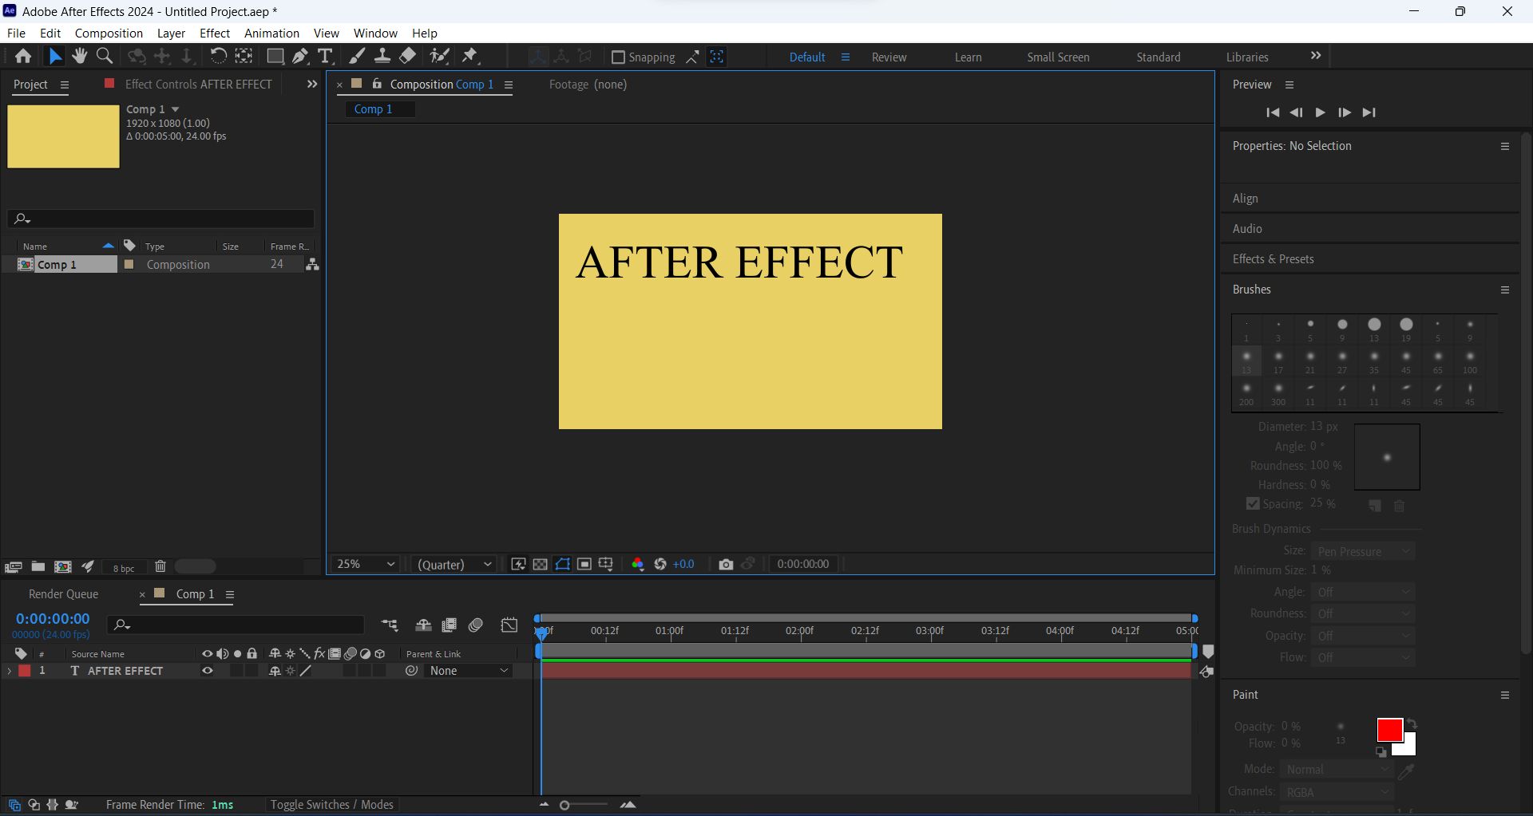Open the Composition menu
The height and width of the screenshot is (816, 1533).
click(x=109, y=33)
